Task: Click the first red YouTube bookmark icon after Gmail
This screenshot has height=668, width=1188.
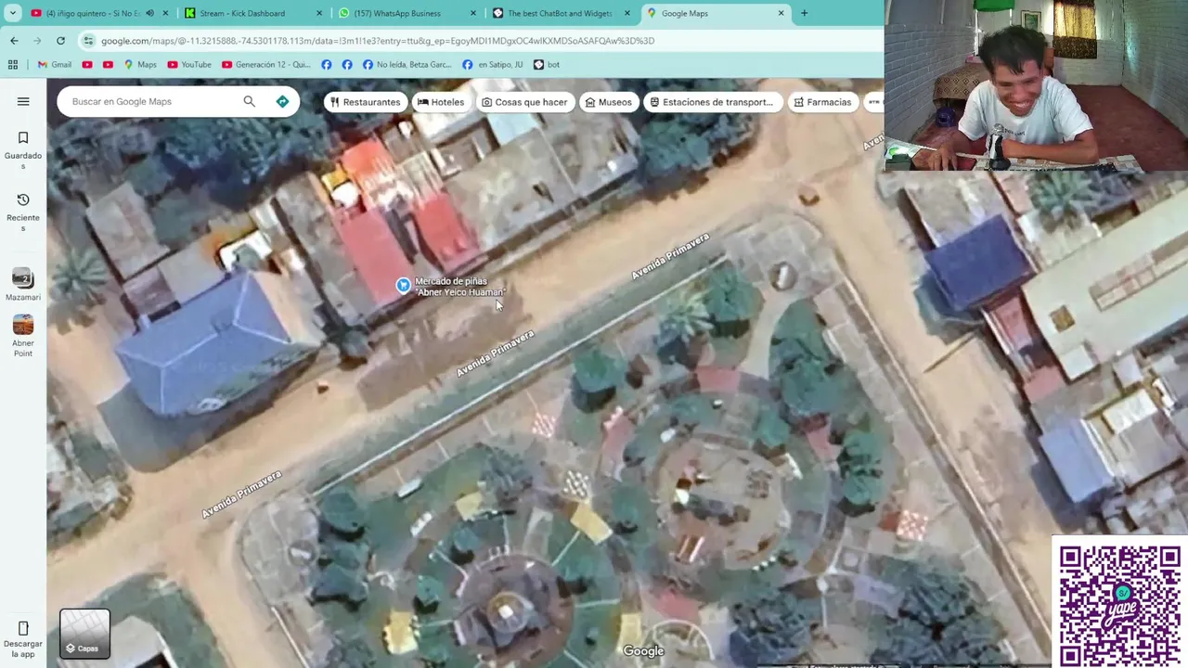Action: [87, 64]
